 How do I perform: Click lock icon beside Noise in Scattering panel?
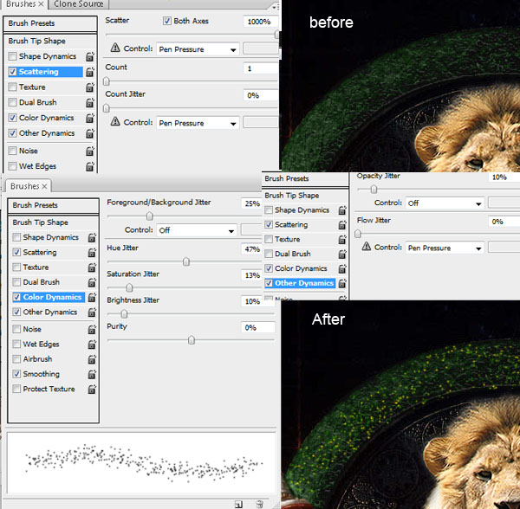(90, 151)
